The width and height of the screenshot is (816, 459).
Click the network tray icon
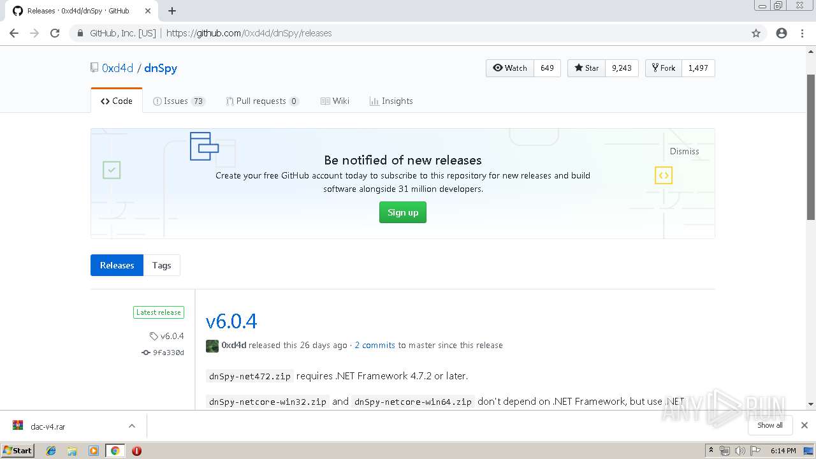(725, 451)
